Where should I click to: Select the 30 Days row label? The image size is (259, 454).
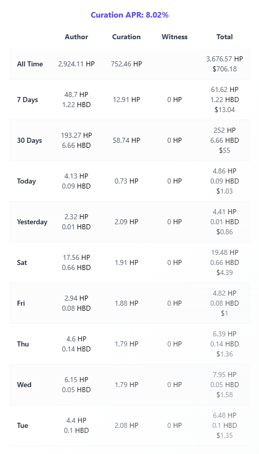(x=29, y=140)
